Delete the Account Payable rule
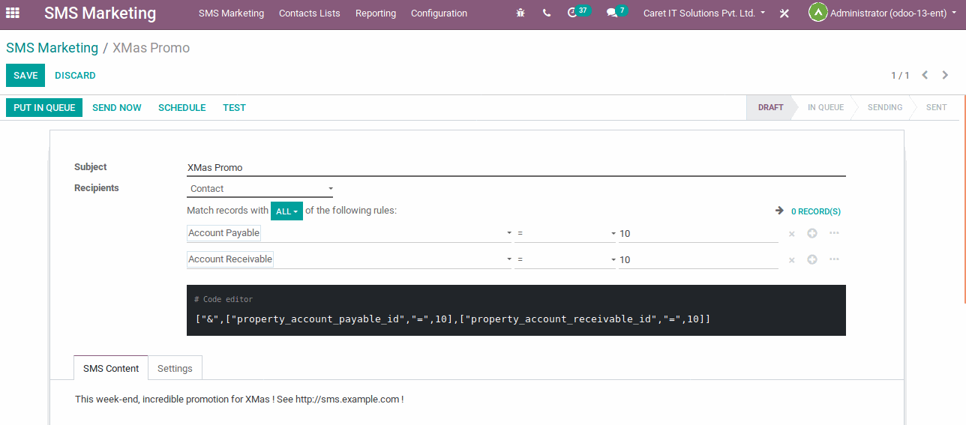Screen dimensions: 966x425 (x=791, y=234)
